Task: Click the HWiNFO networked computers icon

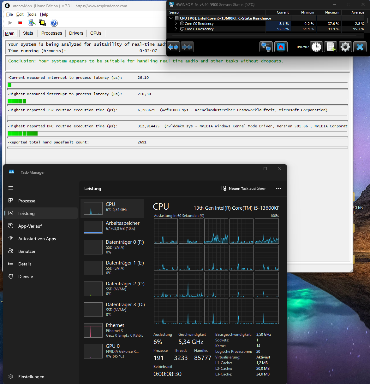Action: (266, 47)
